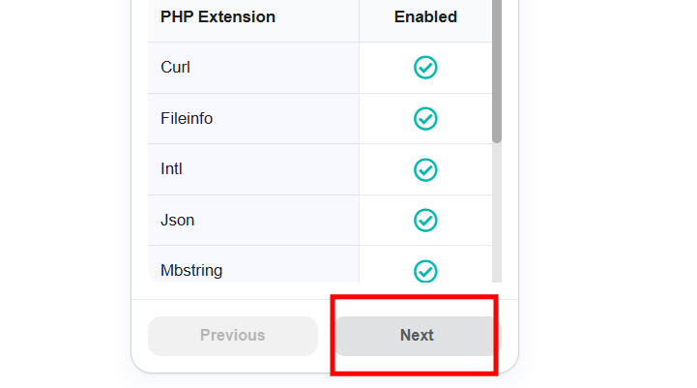
Task: Click the Mbstring enabled checkmark icon
Action: click(425, 271)
